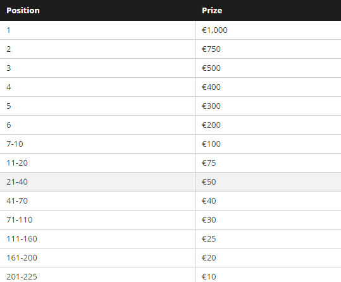Image resolution: width=341 pixels, height=282 pixels.
Task: Select the 41-70 position range
Action: 17,200
